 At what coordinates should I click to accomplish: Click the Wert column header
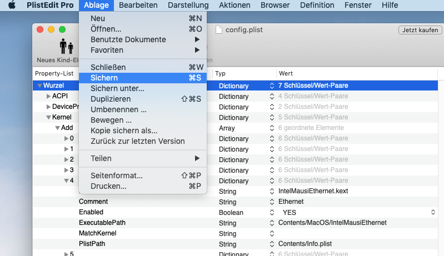tap(286, 73)
